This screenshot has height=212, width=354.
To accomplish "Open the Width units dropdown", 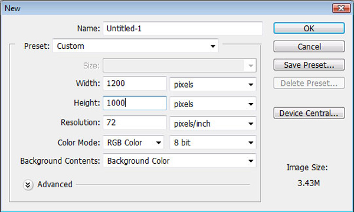I will (213, 84).
